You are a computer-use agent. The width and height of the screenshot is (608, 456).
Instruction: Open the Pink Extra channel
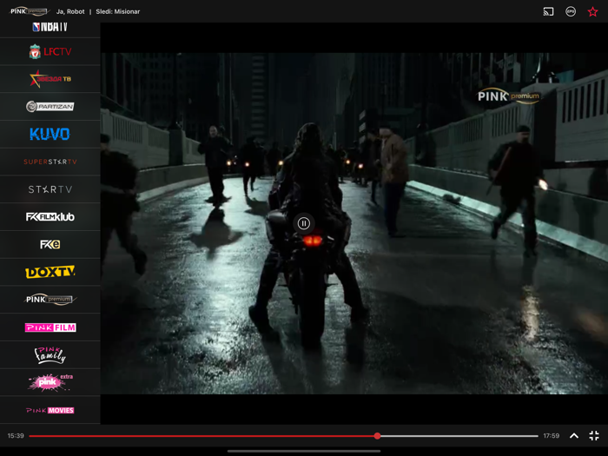pyautogui.click(x=50, y=382)
